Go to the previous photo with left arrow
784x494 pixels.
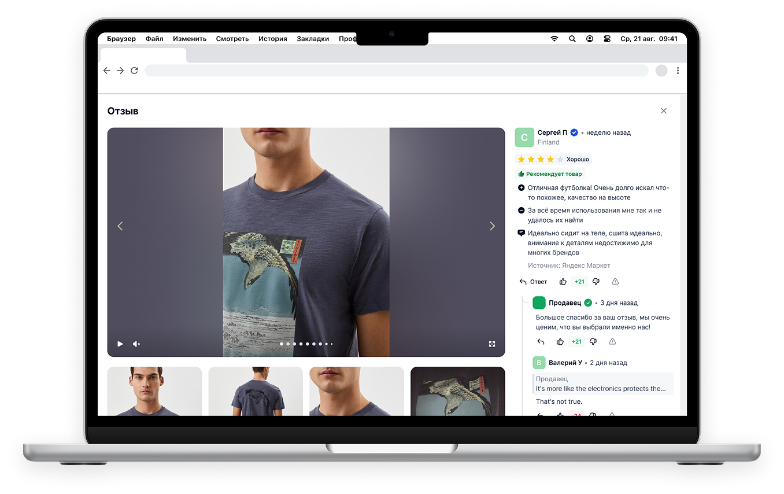click(x=120, y=226)
